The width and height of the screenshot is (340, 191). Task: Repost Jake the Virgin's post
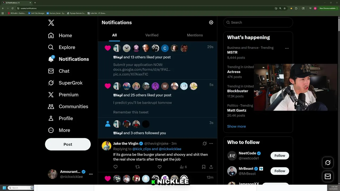[x=138, y=167]
